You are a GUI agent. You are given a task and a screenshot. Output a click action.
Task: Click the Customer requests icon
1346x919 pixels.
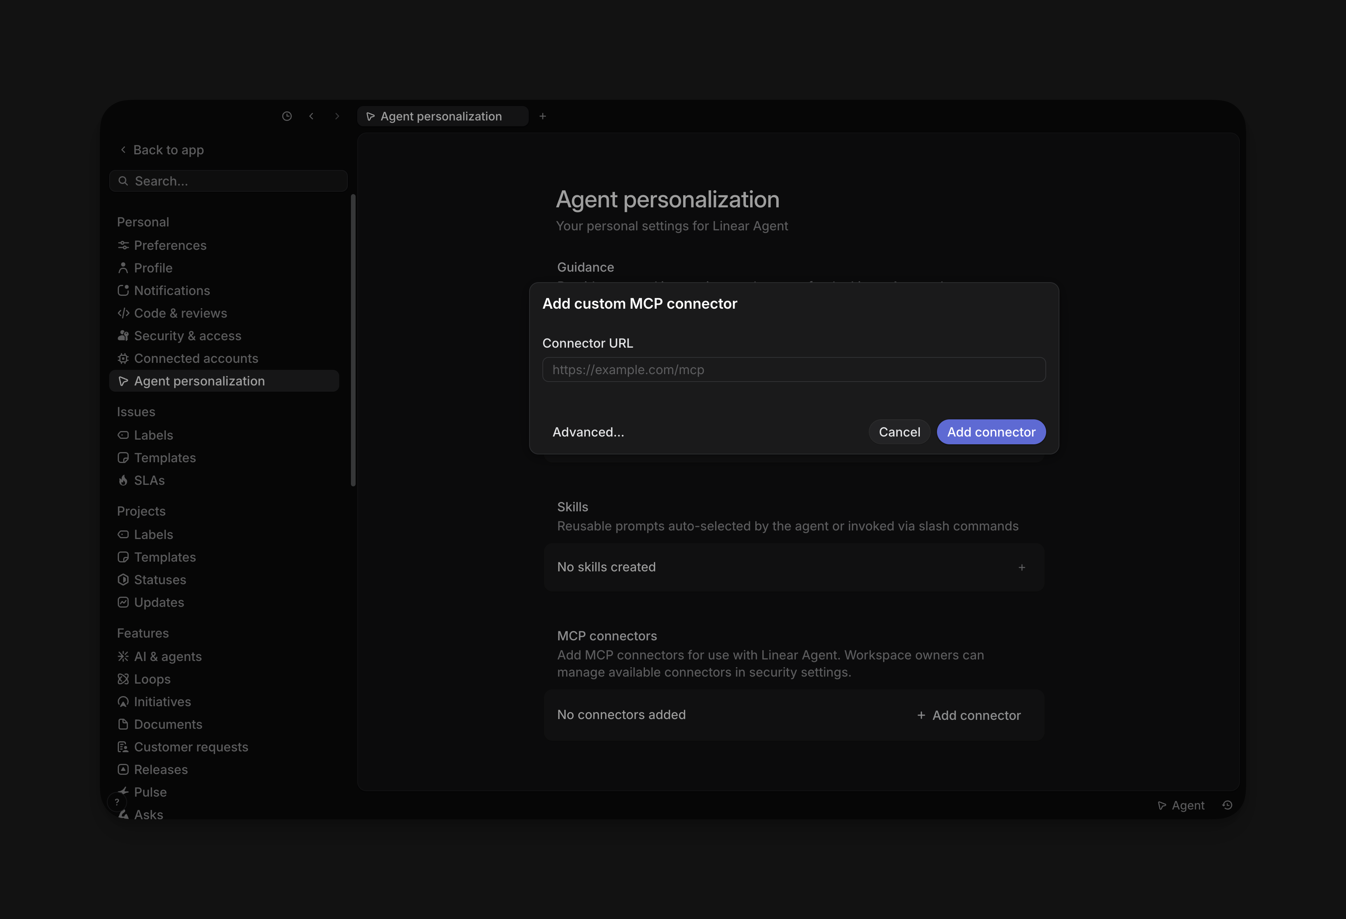point(123,747)
